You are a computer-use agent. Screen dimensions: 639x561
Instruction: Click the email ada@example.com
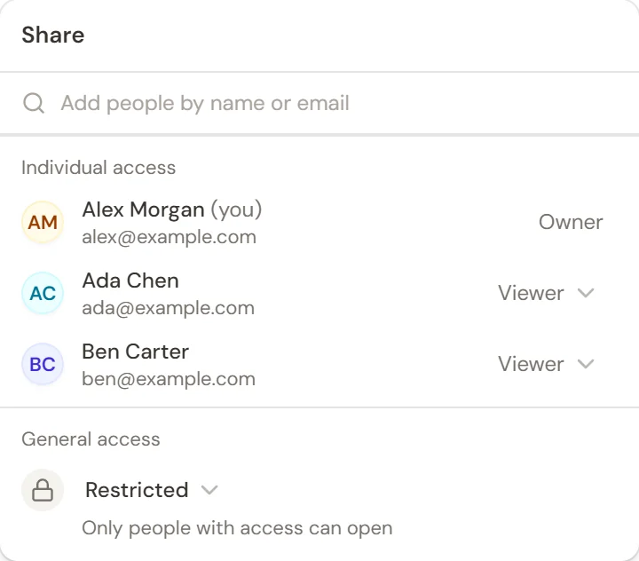(x=169, y=308)
